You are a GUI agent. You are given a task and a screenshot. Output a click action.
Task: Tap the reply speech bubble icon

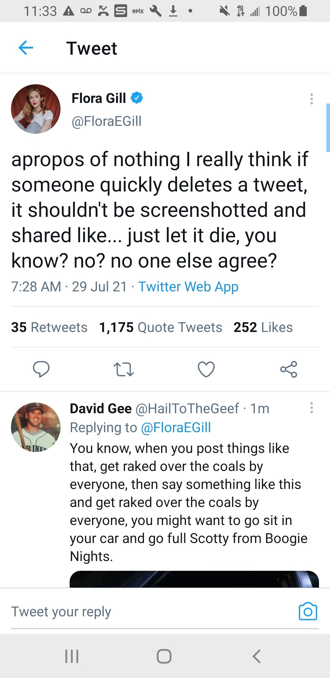(41, 369)
